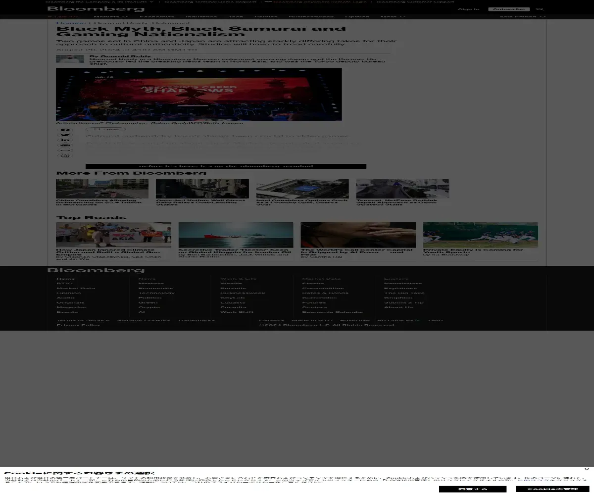Open the Assassin's Creed Shadows article image

(x=199, y=94)
